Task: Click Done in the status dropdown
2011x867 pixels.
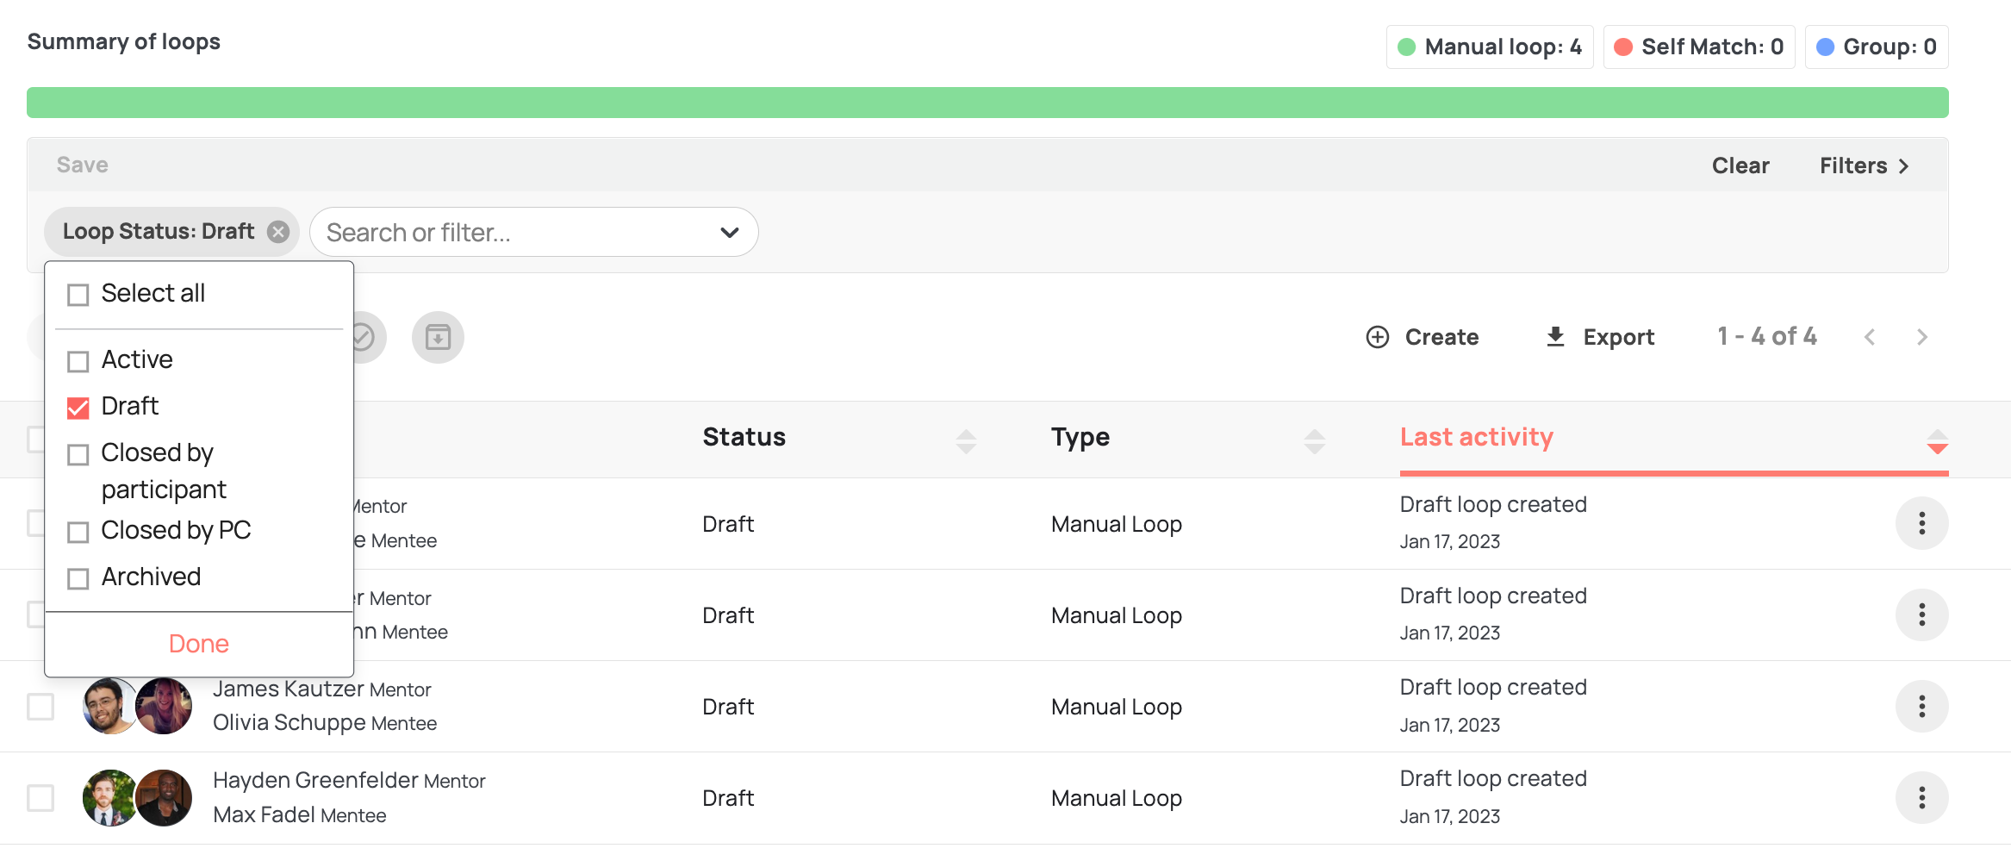Action: pos(199,644)
